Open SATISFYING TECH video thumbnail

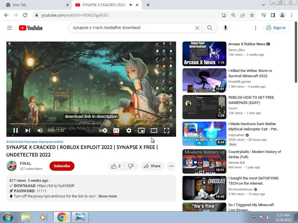point(204,188)
